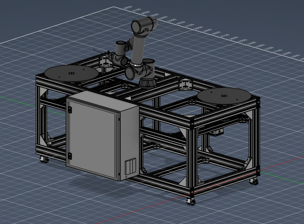Click the center mount of the right disc

point(225,96)
